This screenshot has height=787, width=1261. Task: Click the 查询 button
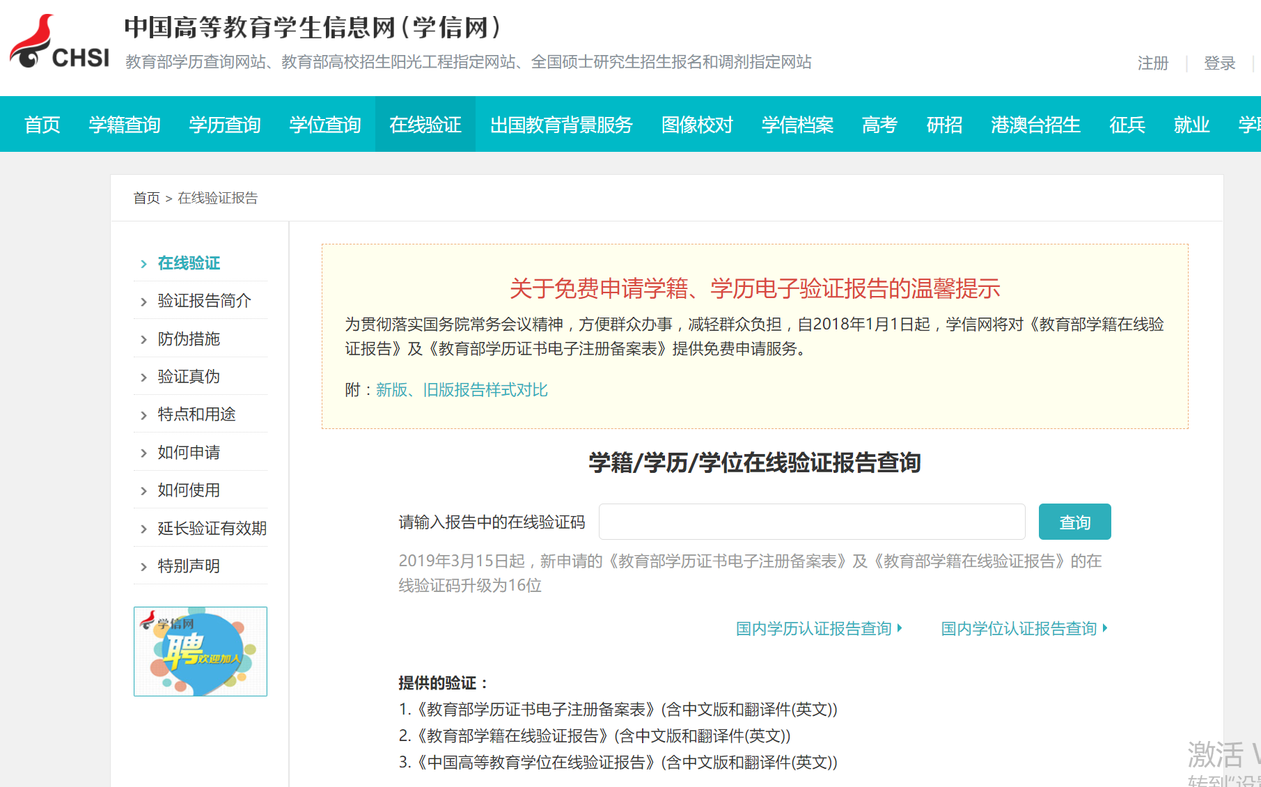(x=1074, y=522)
